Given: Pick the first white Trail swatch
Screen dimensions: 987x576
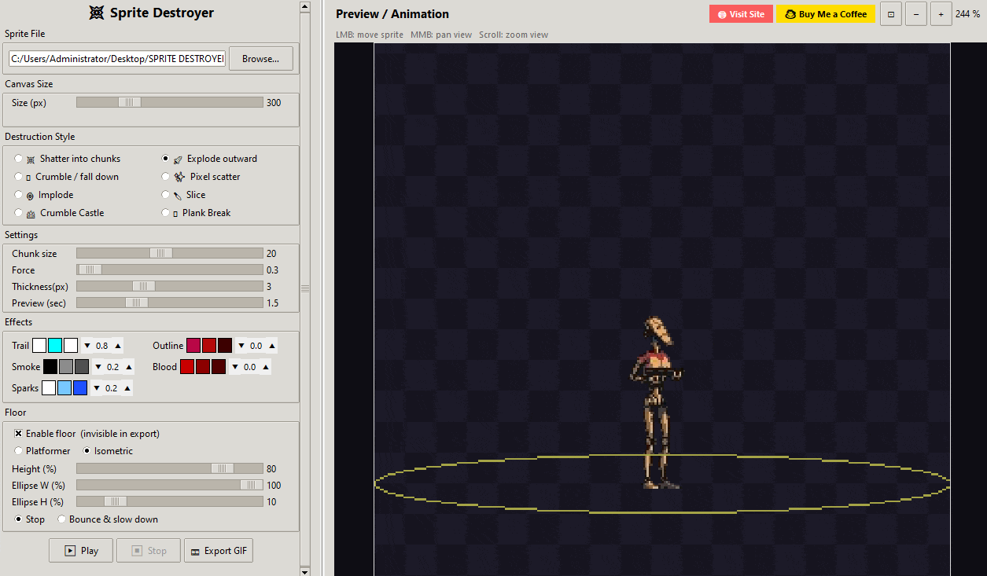Looking at the screenshot, I should [39, 346].
